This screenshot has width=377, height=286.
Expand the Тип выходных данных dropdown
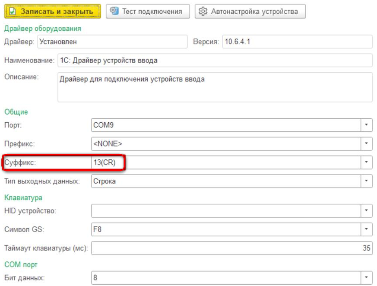pyautogui.click(x=367, y=181)
